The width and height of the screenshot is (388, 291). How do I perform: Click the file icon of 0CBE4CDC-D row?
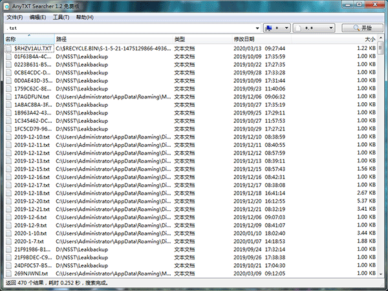pyautogui.click(x=8, y=72)
